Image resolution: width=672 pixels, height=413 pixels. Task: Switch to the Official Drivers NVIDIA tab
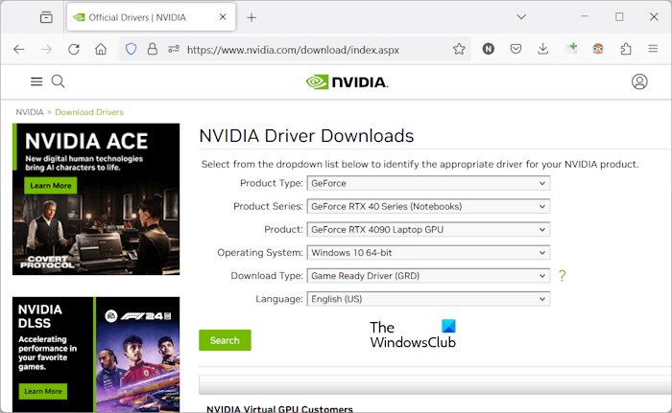142,17
